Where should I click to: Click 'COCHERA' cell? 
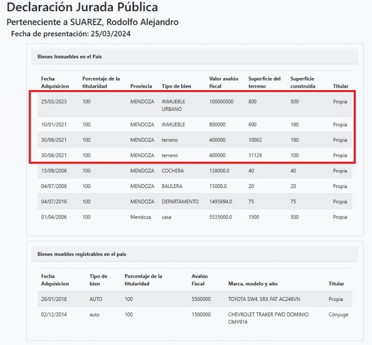(x=173, y=171)
